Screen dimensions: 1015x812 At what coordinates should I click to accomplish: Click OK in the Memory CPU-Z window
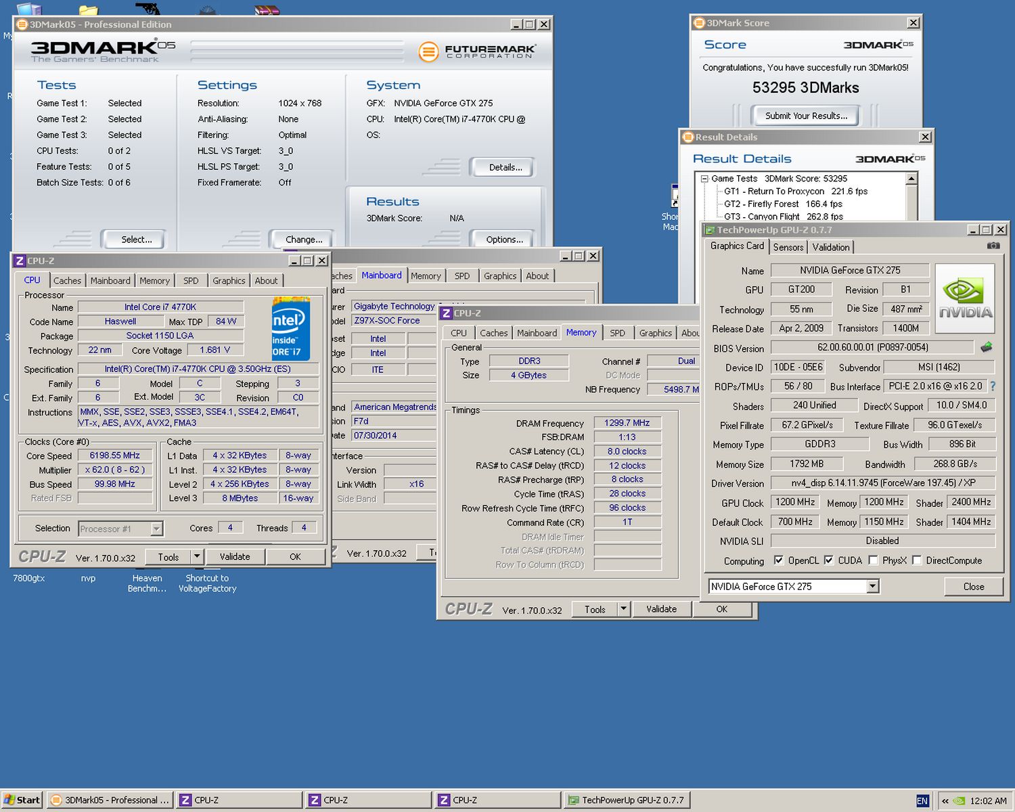[722, 609]
